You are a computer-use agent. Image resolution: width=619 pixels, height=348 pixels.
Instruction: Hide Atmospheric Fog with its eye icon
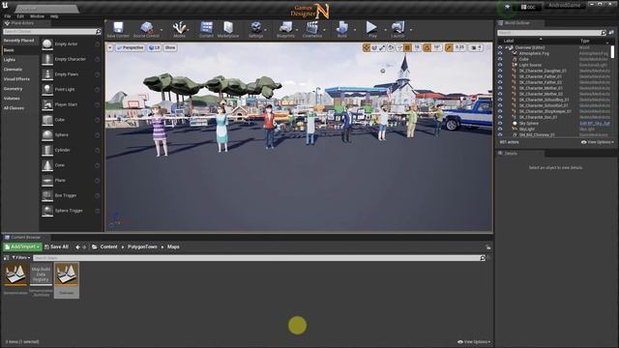500,53
